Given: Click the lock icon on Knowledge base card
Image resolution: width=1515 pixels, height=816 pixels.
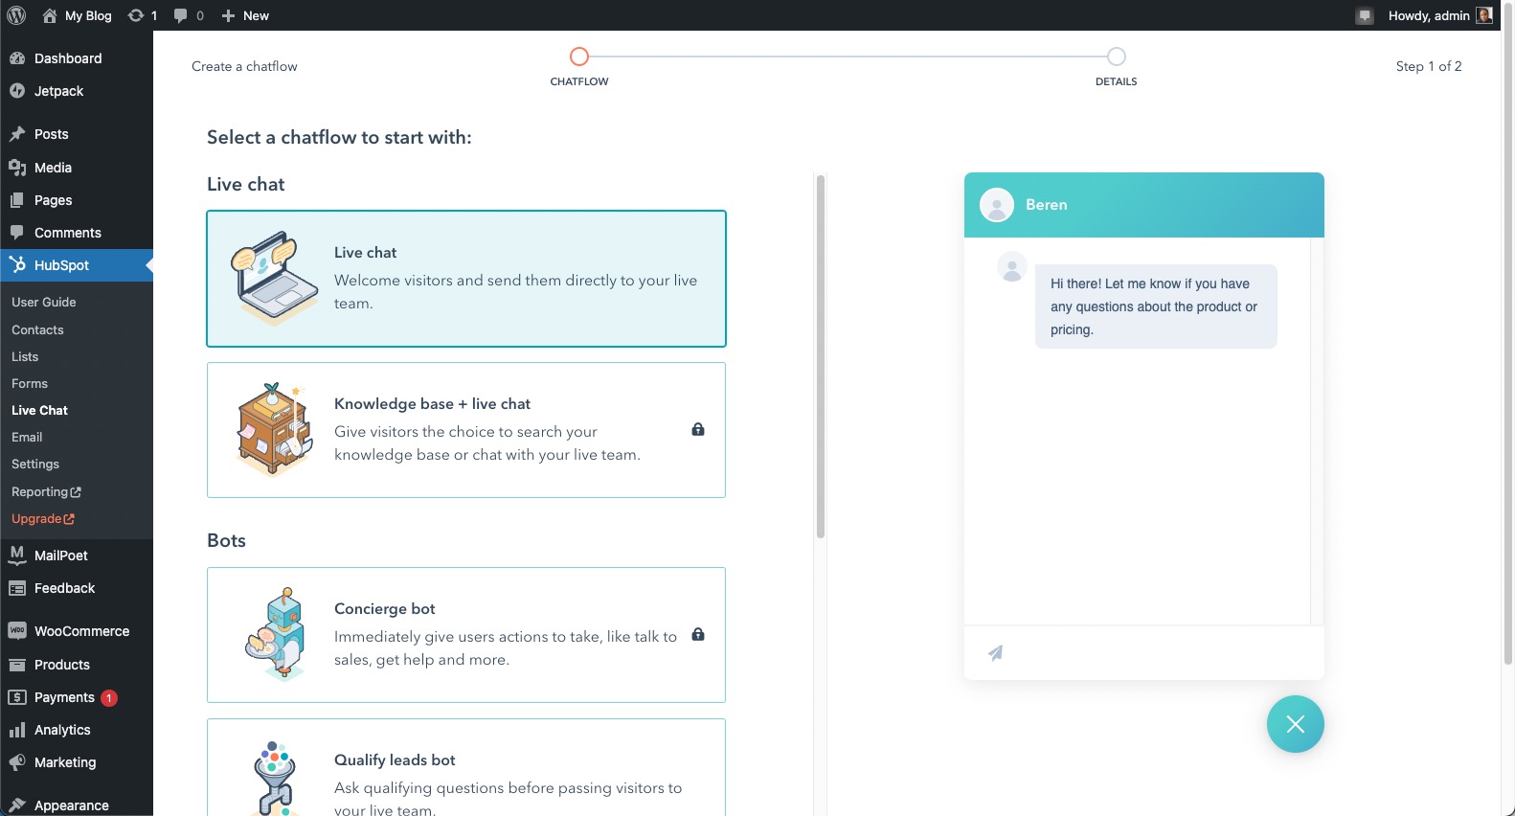Looking at the screenshot, I should click(x=698, y=429).
